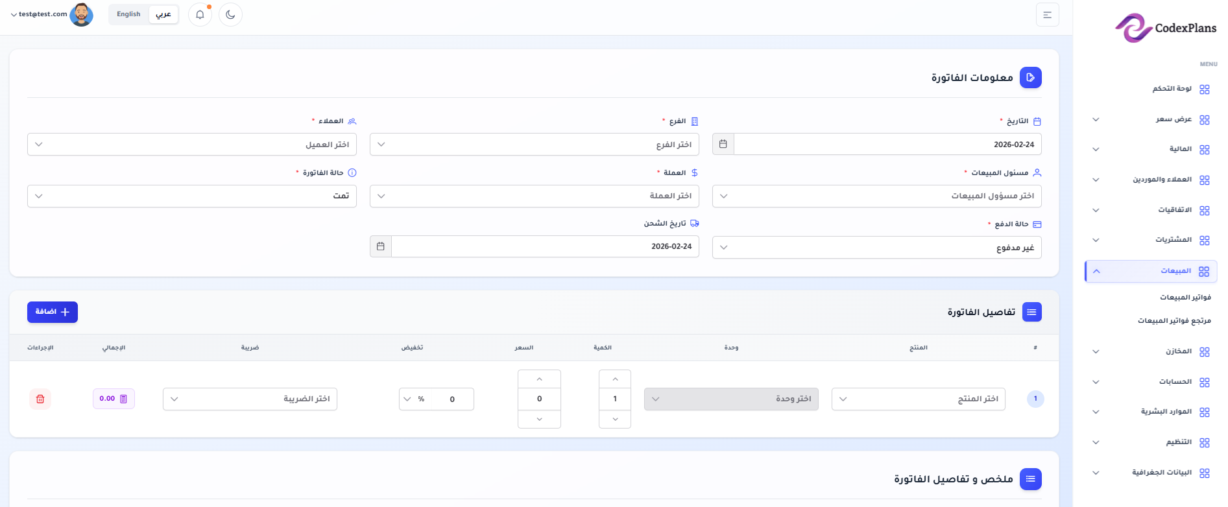The width and height of the screenshot is (1228, 507).
Task: Open فواتير المبيعات menu item
Action: click(1185, 298)
